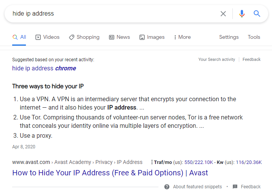This screenshot has width=272, height=194.
Task: Open search Settings
Action: [x=229, y=37]
